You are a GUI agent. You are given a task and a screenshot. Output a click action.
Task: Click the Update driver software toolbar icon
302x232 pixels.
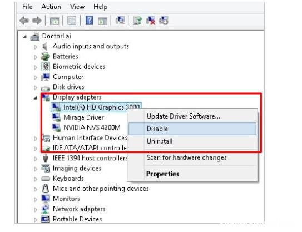[x=138, y=21]
